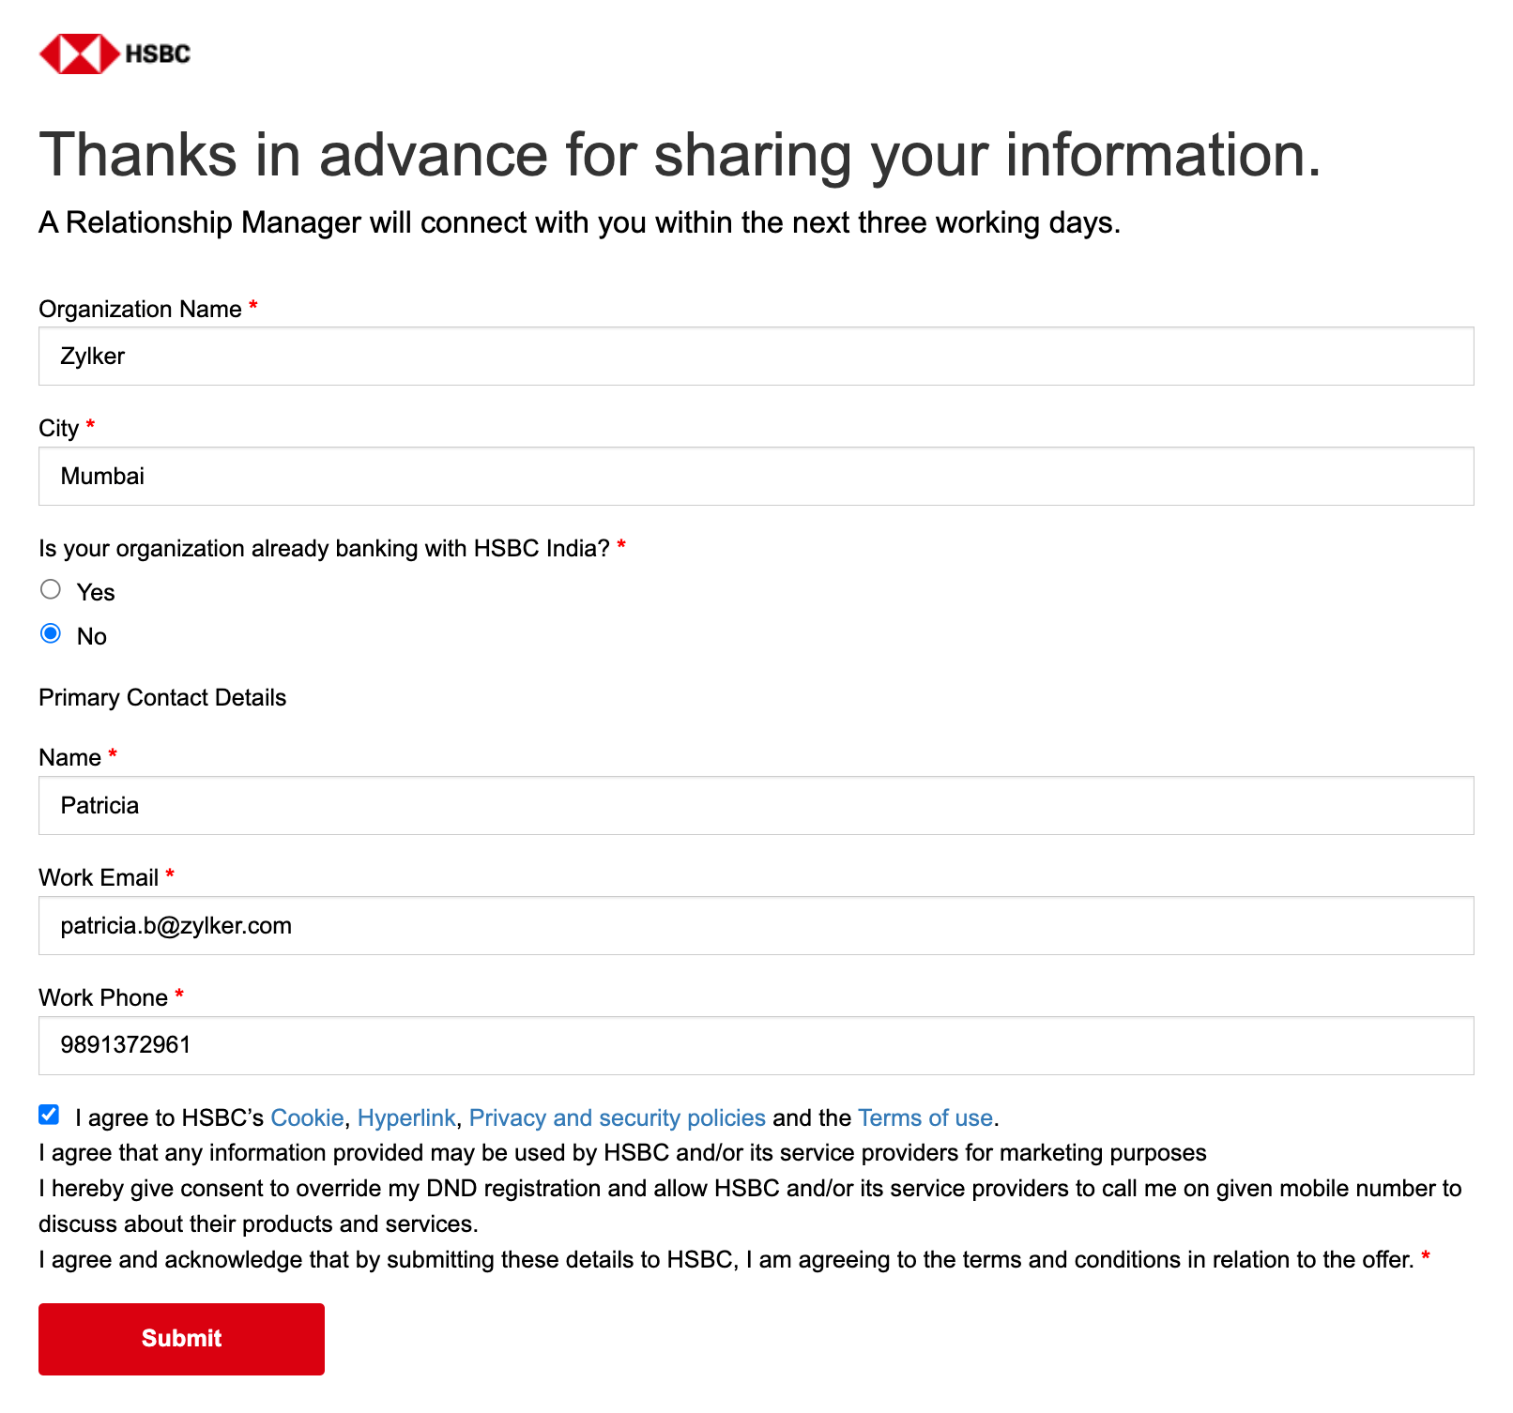Viewport: 1513px width, 1413px height.
Task: Click the Organization Name field label
Action: [140, 308]
